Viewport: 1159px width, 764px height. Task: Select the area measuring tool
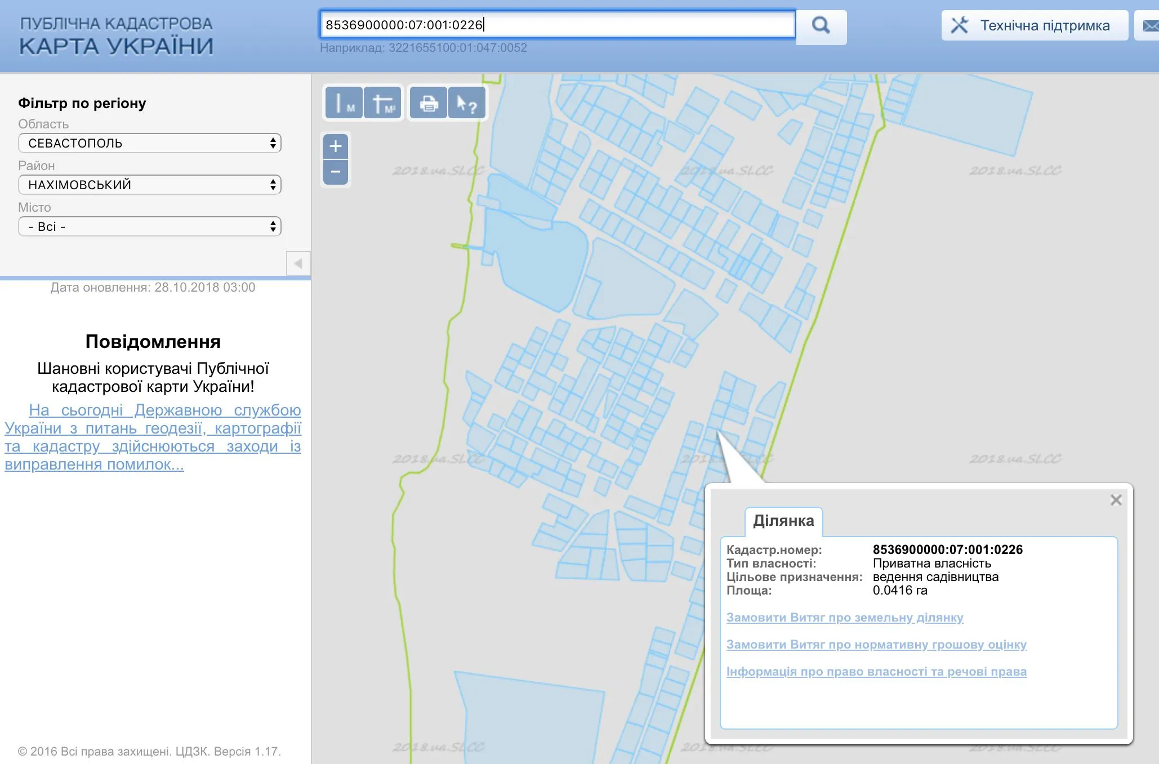pos(383,104)
